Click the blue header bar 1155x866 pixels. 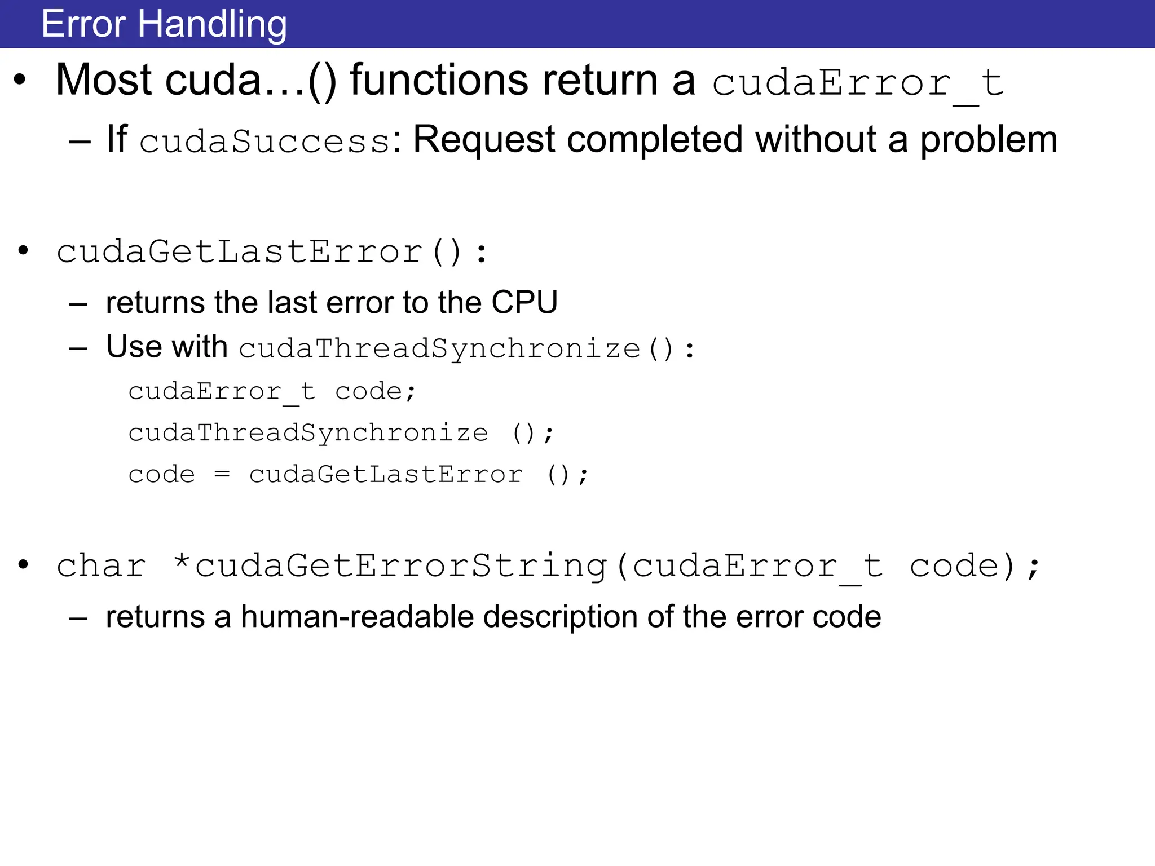577,24
